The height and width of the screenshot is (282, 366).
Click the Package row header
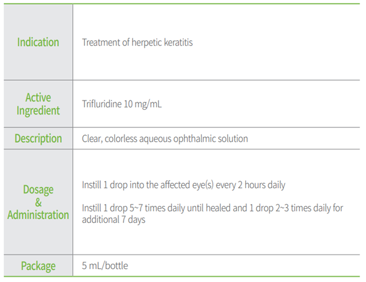coord(38,266)
